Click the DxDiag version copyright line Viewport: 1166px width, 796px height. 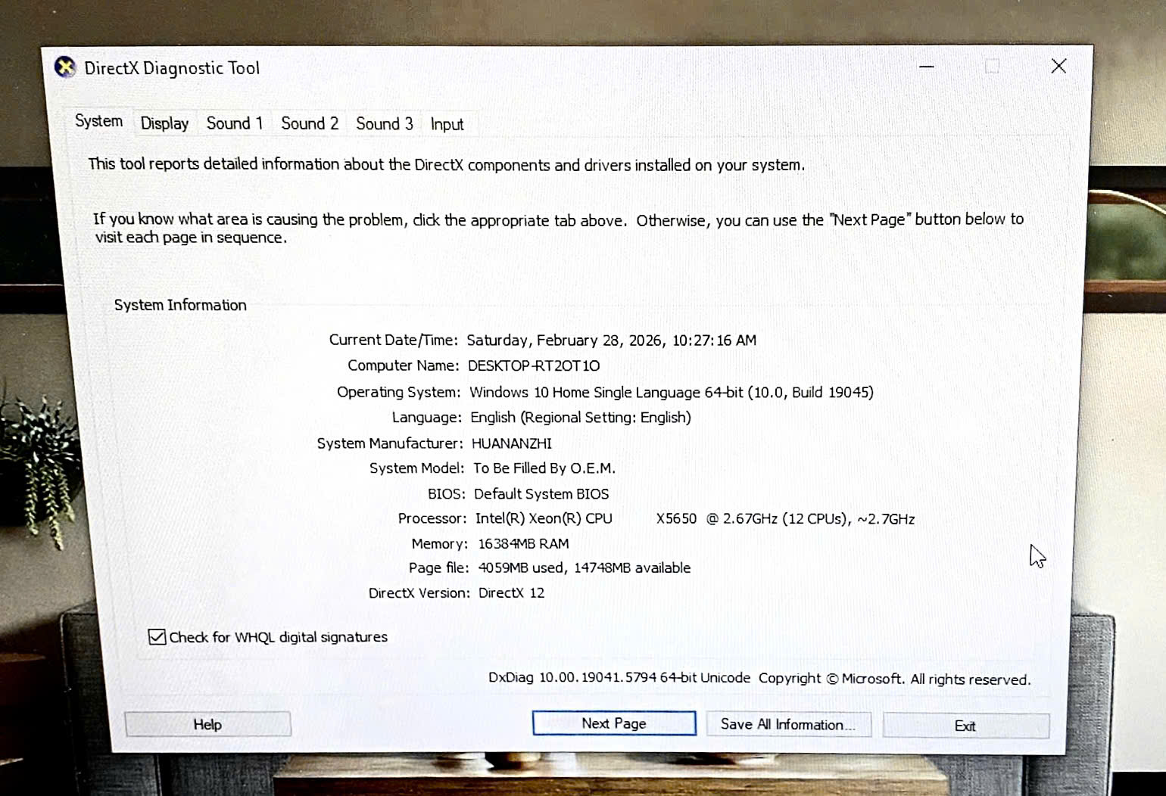click(x=759, y=679)
